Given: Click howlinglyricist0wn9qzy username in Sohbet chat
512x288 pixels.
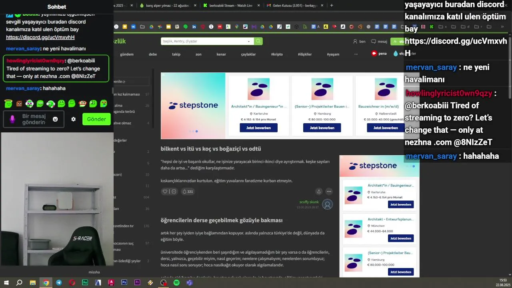Looking at the screenshot, I should coord(35,61).
